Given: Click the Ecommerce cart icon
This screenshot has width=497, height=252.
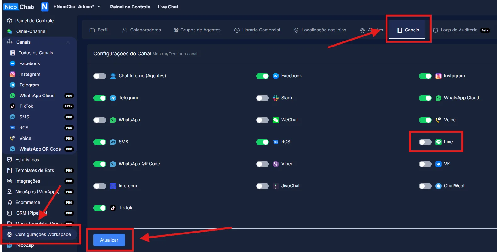Looking at the screenshot, I should pos(9,202).
